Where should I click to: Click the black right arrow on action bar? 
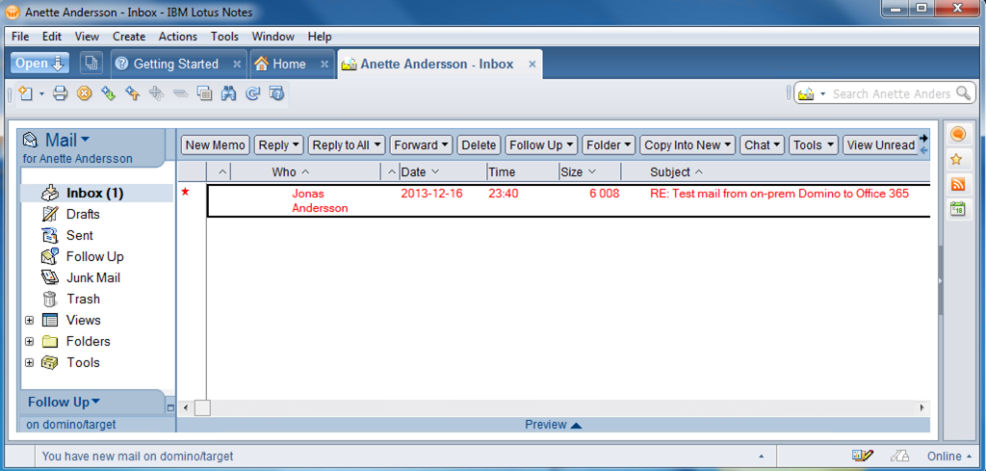[x=923, y=138]
